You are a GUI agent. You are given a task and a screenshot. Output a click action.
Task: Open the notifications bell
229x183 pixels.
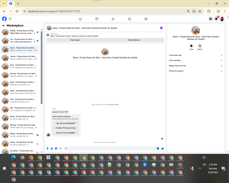point(216,19)
